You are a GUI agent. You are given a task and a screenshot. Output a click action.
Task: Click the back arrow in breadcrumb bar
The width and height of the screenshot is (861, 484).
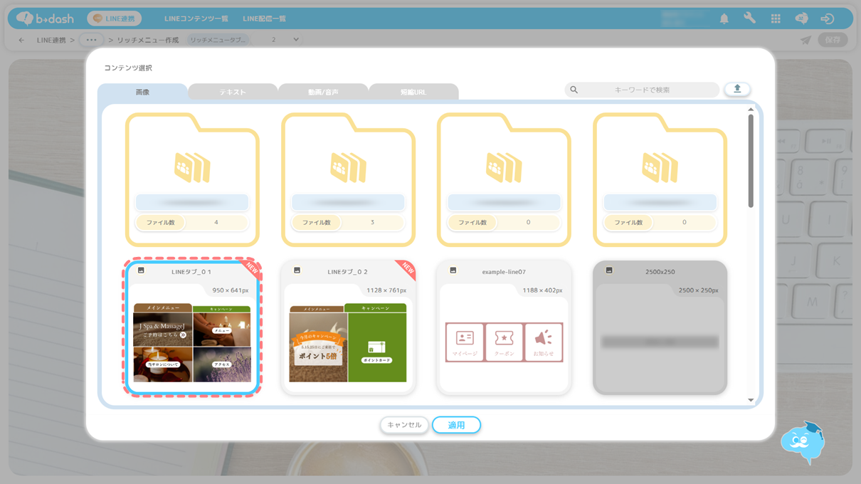21,41
